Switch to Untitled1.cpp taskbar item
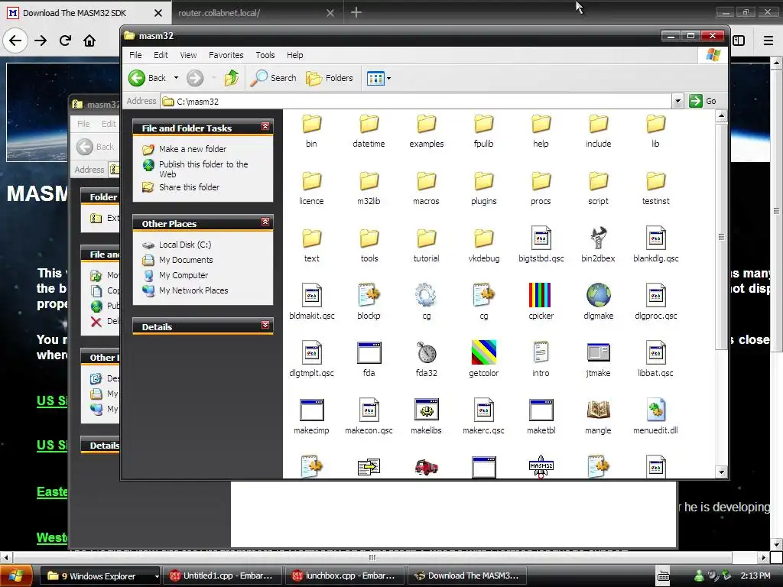The image size is (783, 587). [223, 576]
